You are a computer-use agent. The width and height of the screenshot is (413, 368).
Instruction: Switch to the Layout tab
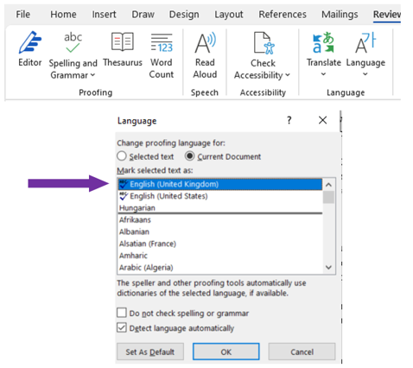coord(229,14)
